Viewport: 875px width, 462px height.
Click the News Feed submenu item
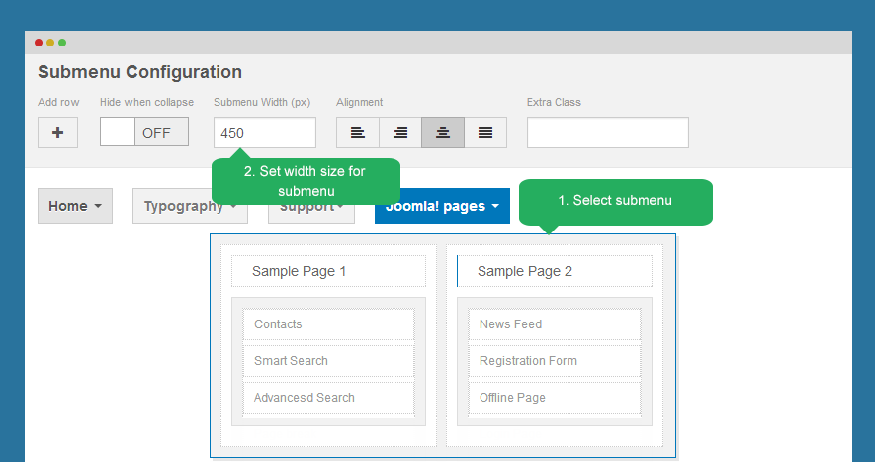[x=554, y=324]
